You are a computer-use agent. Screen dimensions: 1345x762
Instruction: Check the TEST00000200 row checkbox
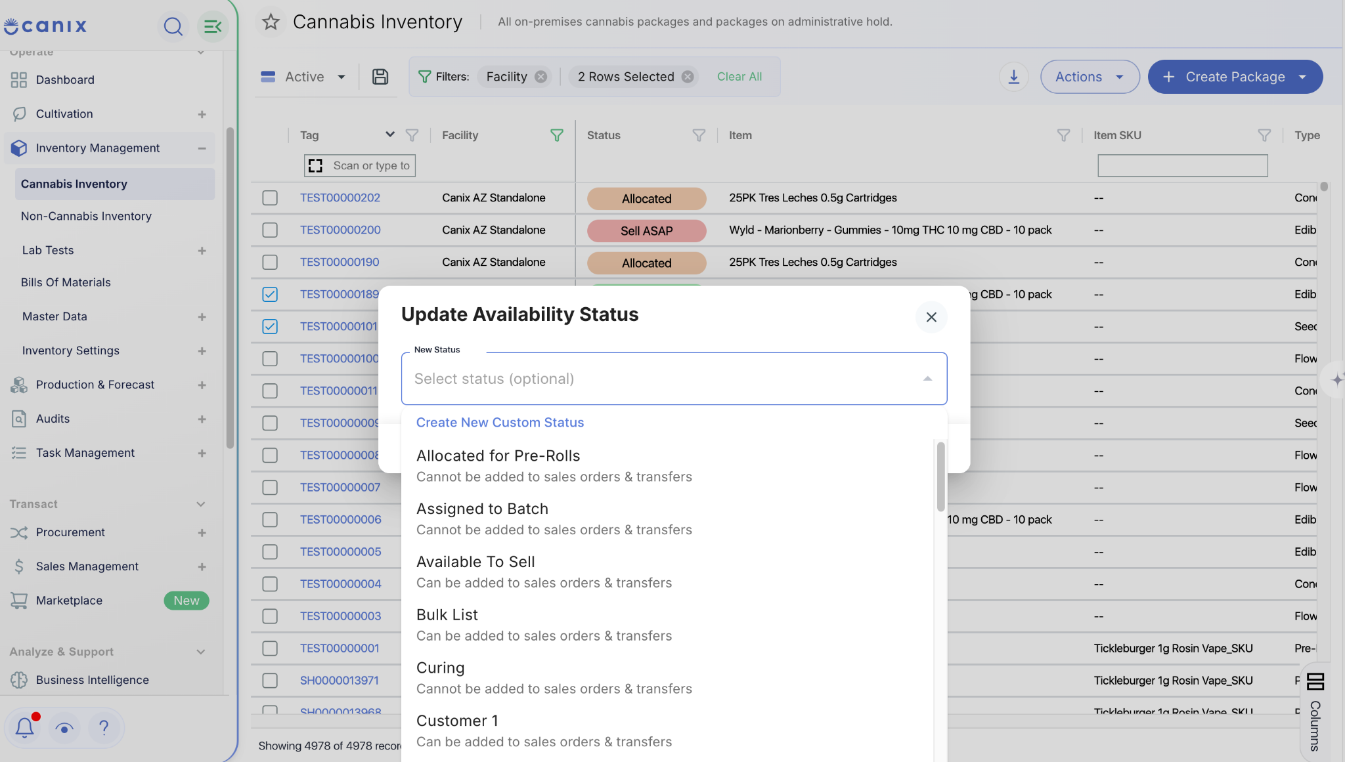pyautogui.click(x=270, y=230)
